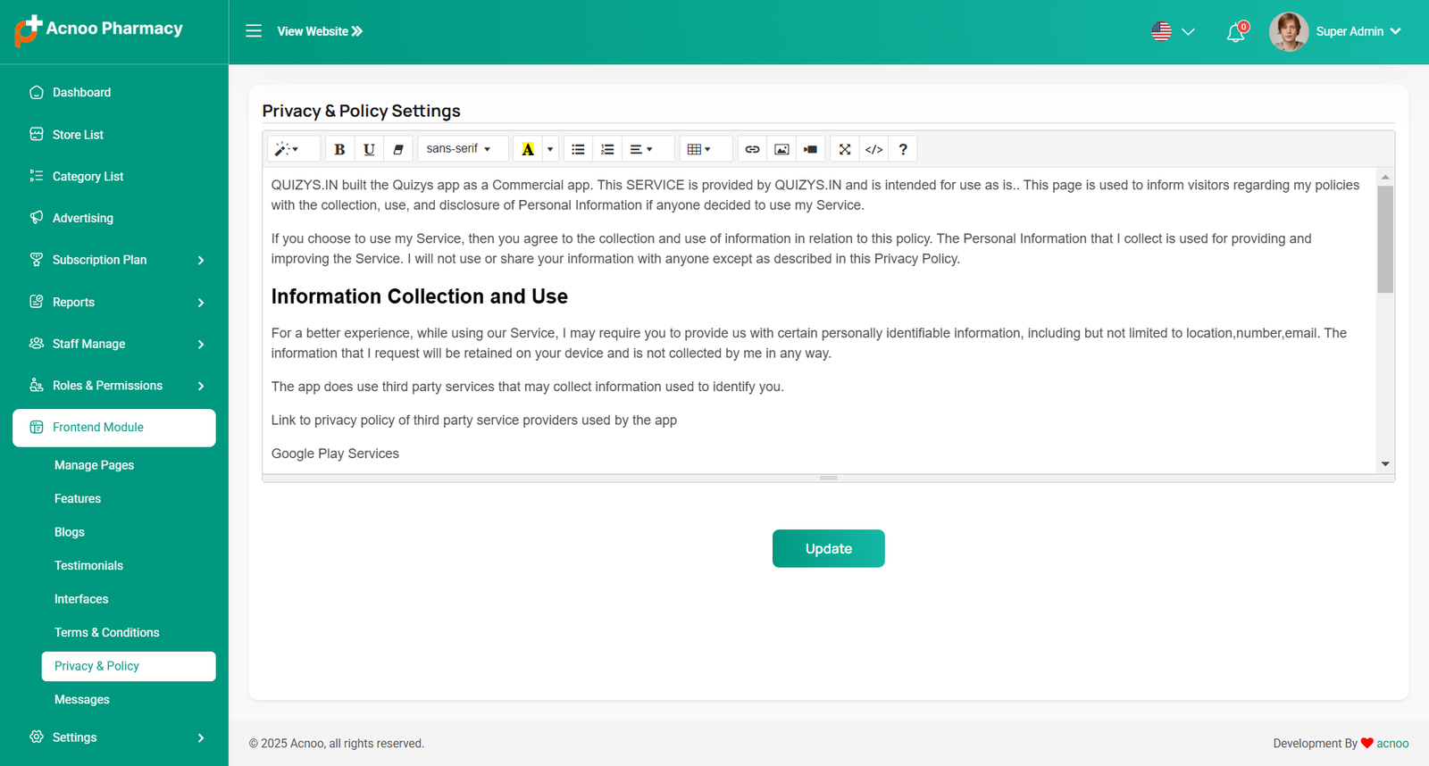Insert an unordered bullet list
Viewport: 1429px width, 766px height.
(578, 149)
